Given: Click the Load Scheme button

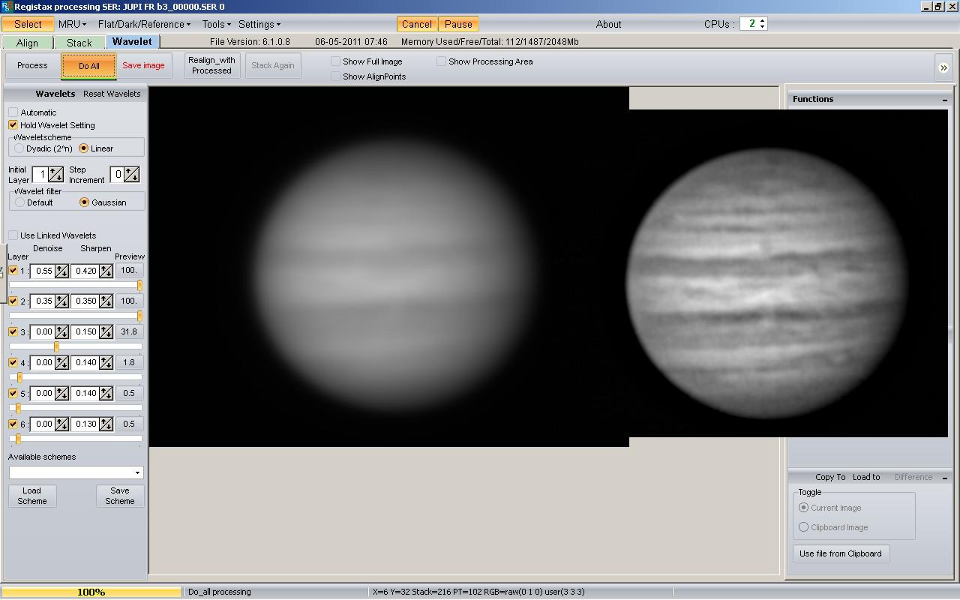Looking at the screenshot, I should click(x=32, y=496).
